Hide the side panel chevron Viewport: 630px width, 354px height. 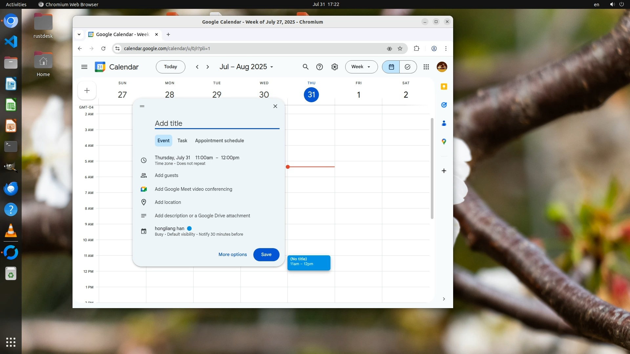tap(444, 299)
